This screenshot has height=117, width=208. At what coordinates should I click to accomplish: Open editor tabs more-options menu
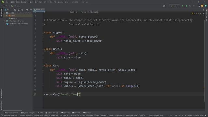pos(203,10)
